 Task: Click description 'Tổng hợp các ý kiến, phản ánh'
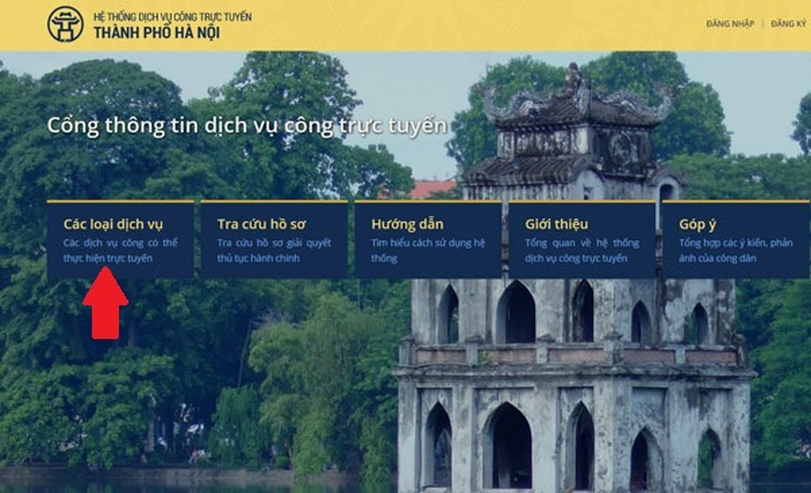tap(736, 243)
